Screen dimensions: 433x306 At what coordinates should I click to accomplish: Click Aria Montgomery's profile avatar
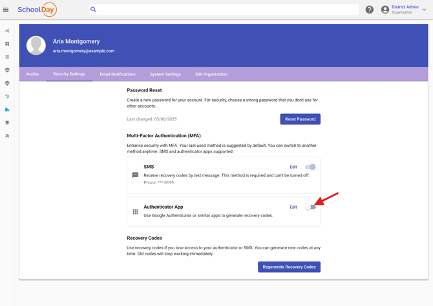pos(36,46)
